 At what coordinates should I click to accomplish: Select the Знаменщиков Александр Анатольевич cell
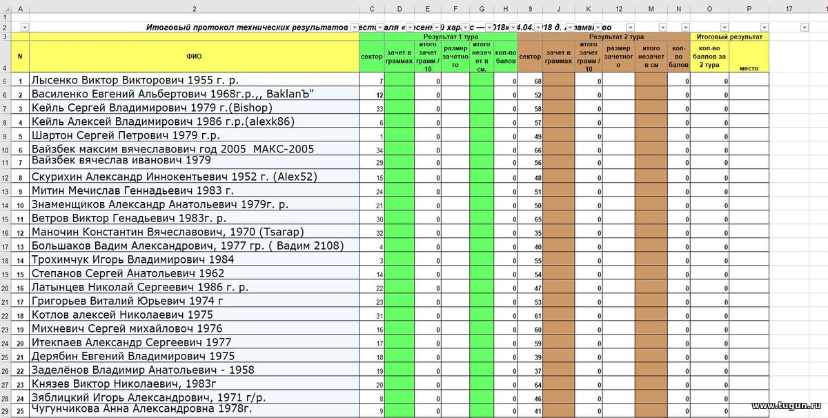(195, 205)
